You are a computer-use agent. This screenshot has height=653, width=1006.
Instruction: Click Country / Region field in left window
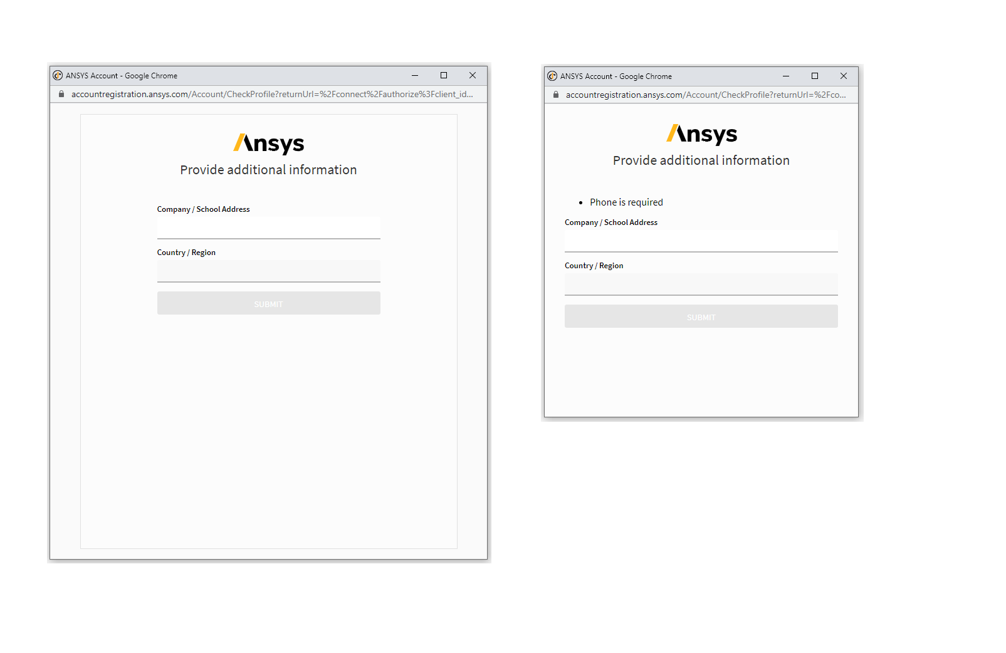point(268,271)
